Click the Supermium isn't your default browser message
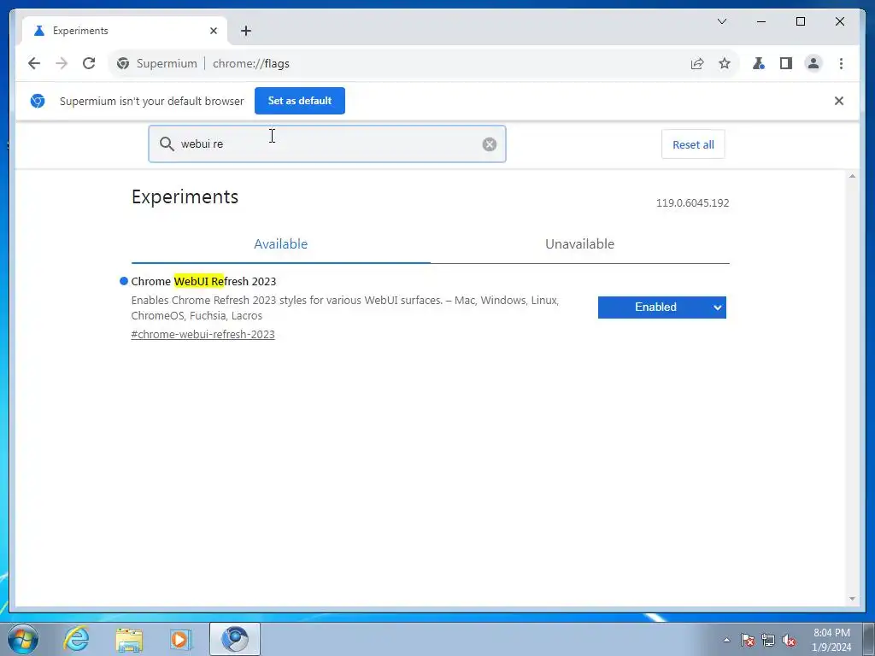The width and height of the screenshot is (875, 656). [x=152, y=102]
